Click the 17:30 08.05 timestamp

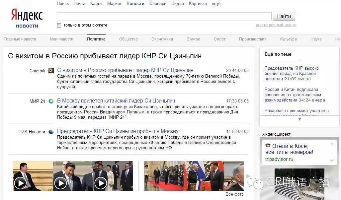(237, 101)
